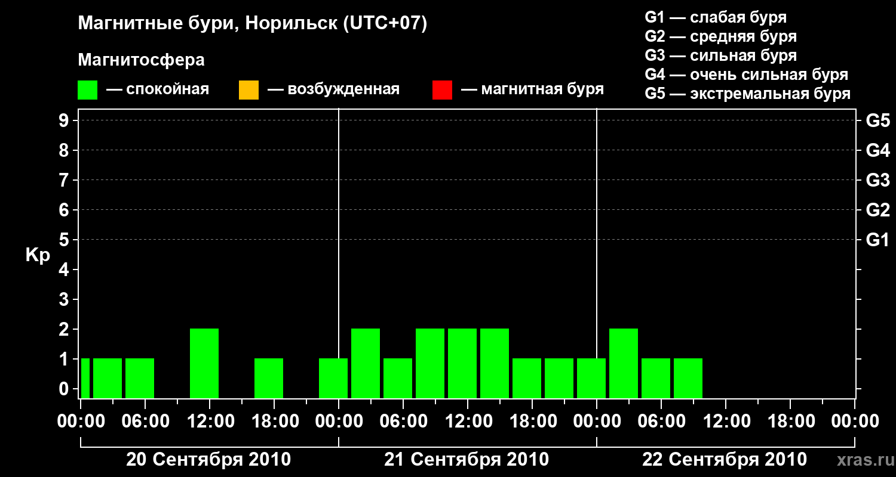This screenshot has height=477, width=896.
Task: Click the 'G1 — слабая буря' legend line
Action: [716, 17]
